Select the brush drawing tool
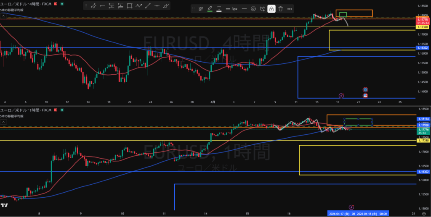 coord(166,6)
